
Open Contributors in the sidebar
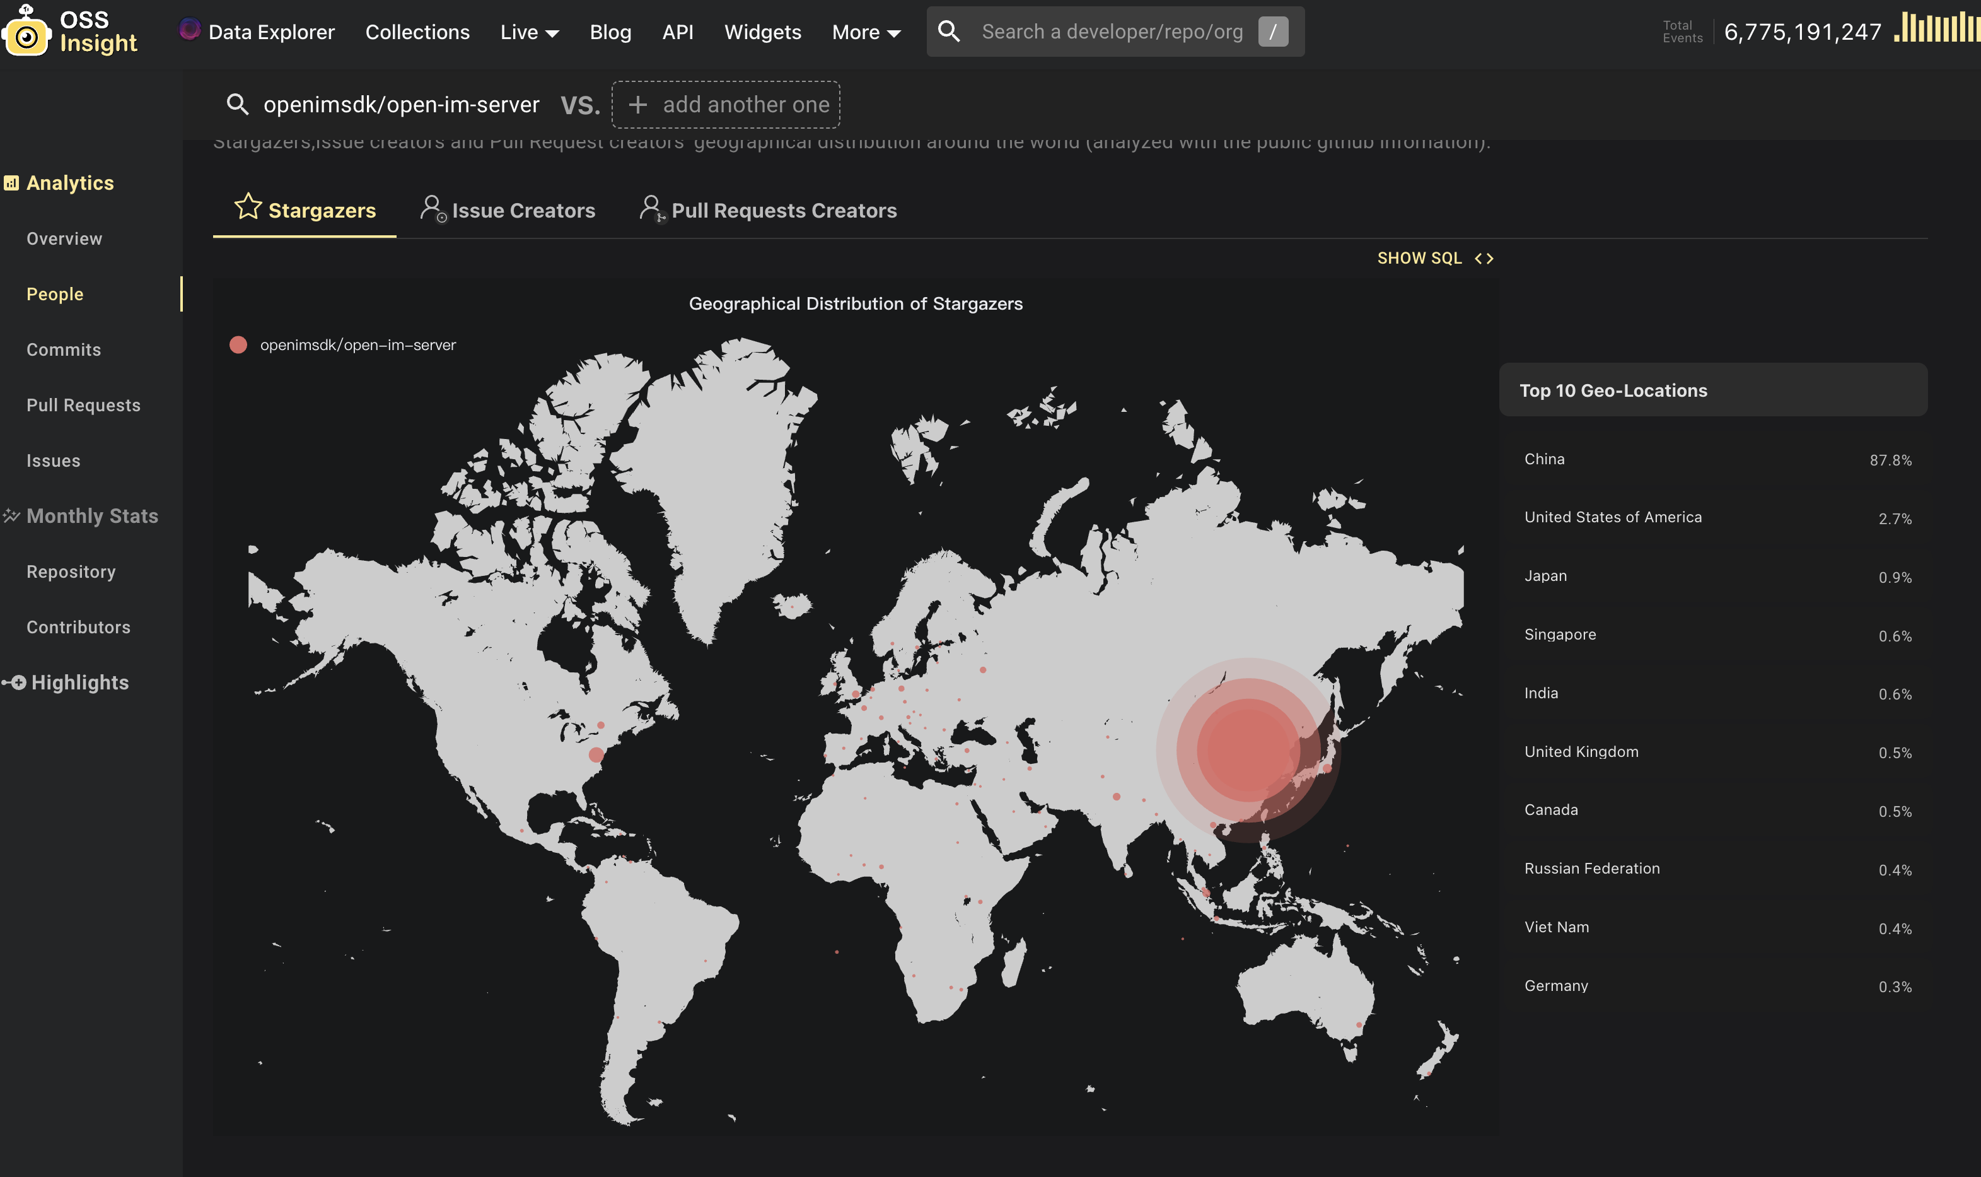[x=78, y=628]
